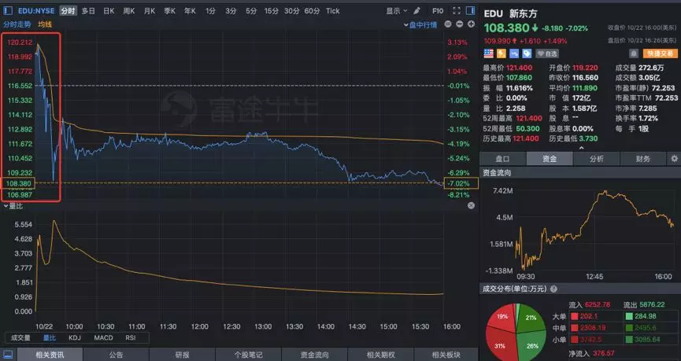The height and width of the screenshot is (361, 681).
Task: Select the 成交量 indicator
Action: coord(20,337)
